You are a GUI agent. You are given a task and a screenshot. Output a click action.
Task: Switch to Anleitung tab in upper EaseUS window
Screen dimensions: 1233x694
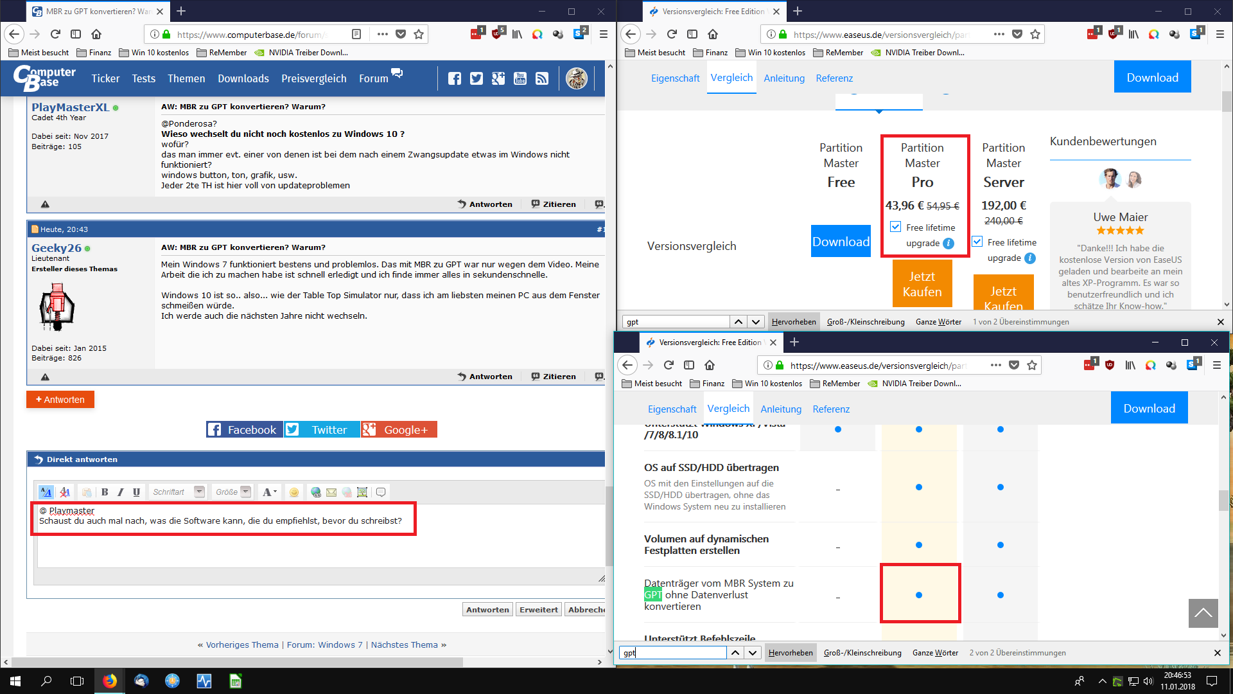[x=783, y=78]
